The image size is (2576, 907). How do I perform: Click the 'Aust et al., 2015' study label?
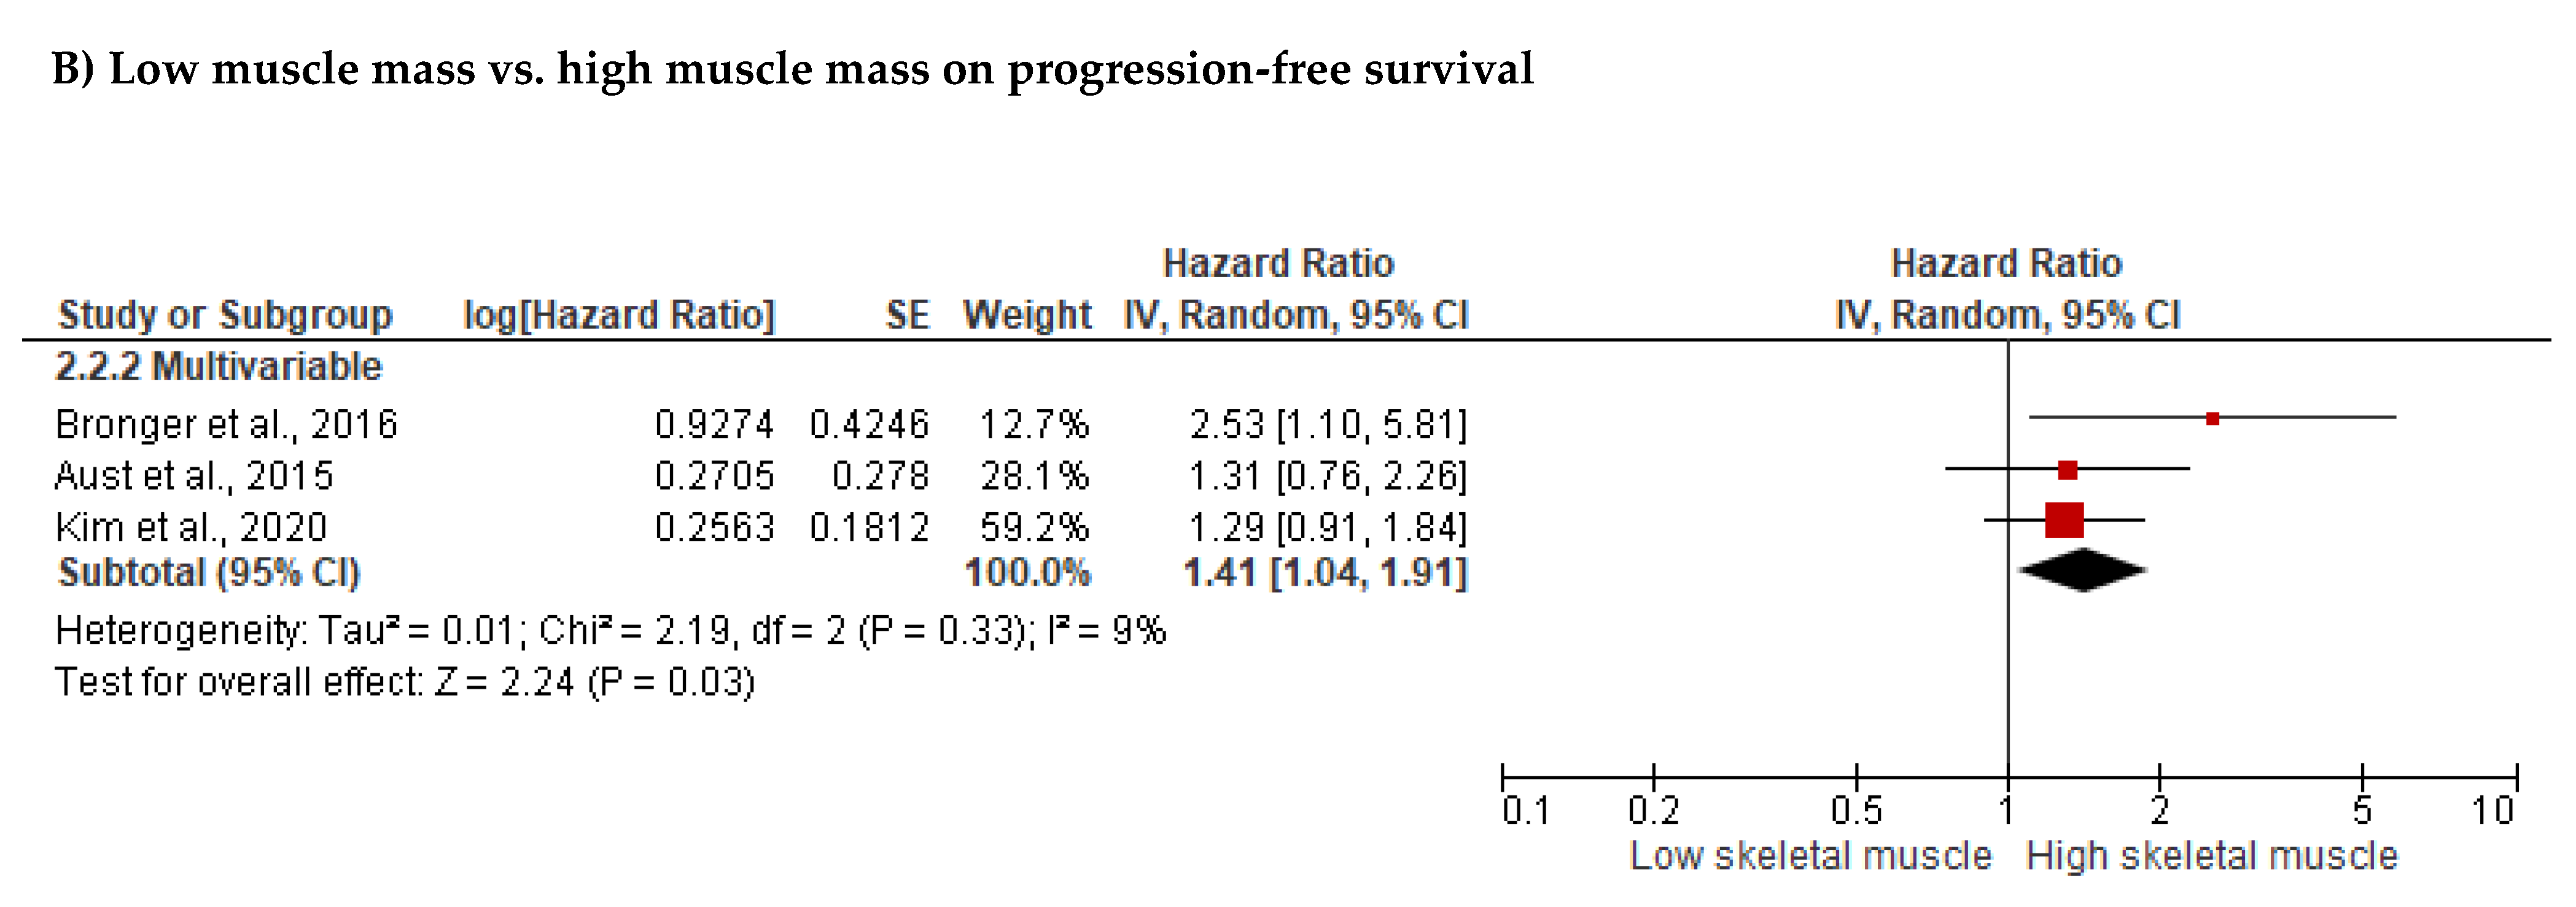[193, 475]
